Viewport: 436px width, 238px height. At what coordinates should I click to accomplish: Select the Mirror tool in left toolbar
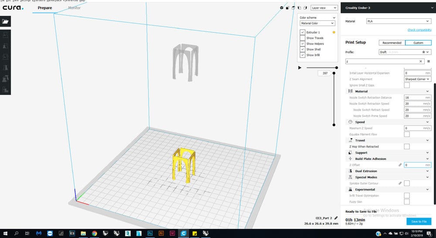tap(5, 68)
